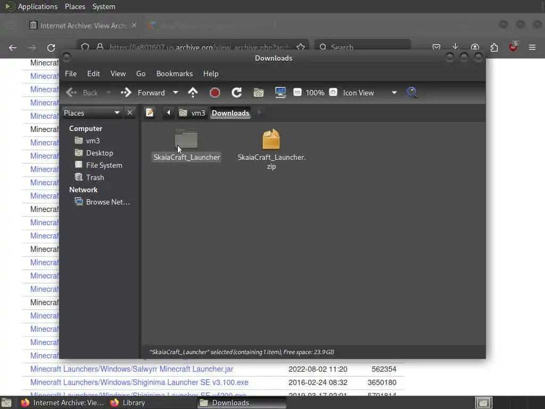The width and height of the screenshot is (545, 409).
Task: Click the workspace switcher in bottom panel
Action: click(483, 403)
